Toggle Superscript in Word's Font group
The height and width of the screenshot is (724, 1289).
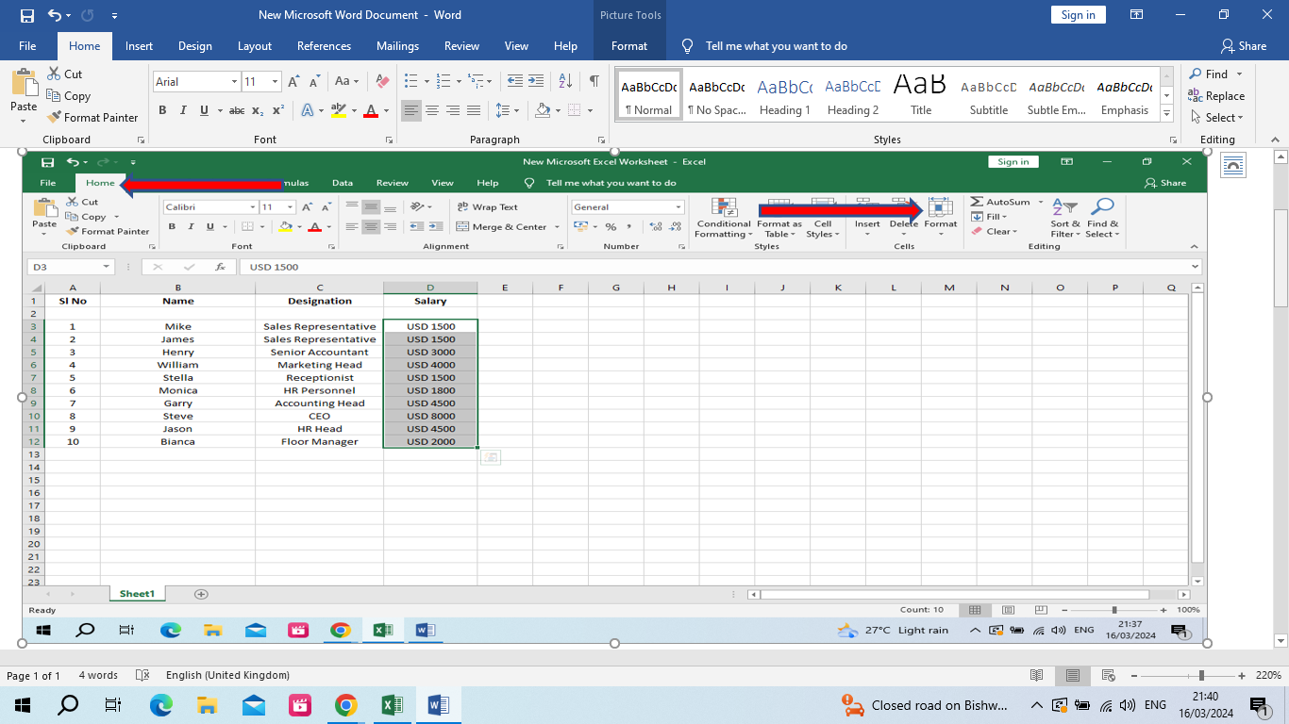pos(278,110)
